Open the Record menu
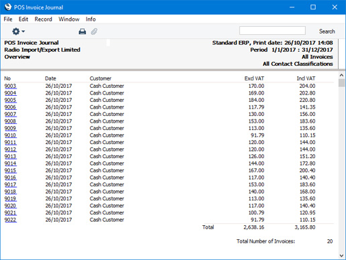Viewport: 346px width, 260px height. 44,19
